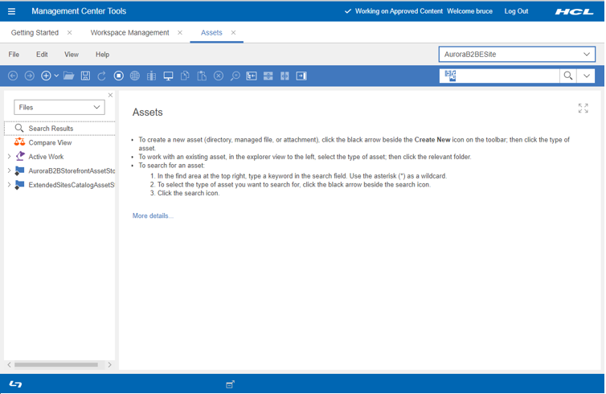This screenshot has width=606, height=394.
Task: Click the explorer horizontal scrollbar thumb
Action: pos(56,364)
